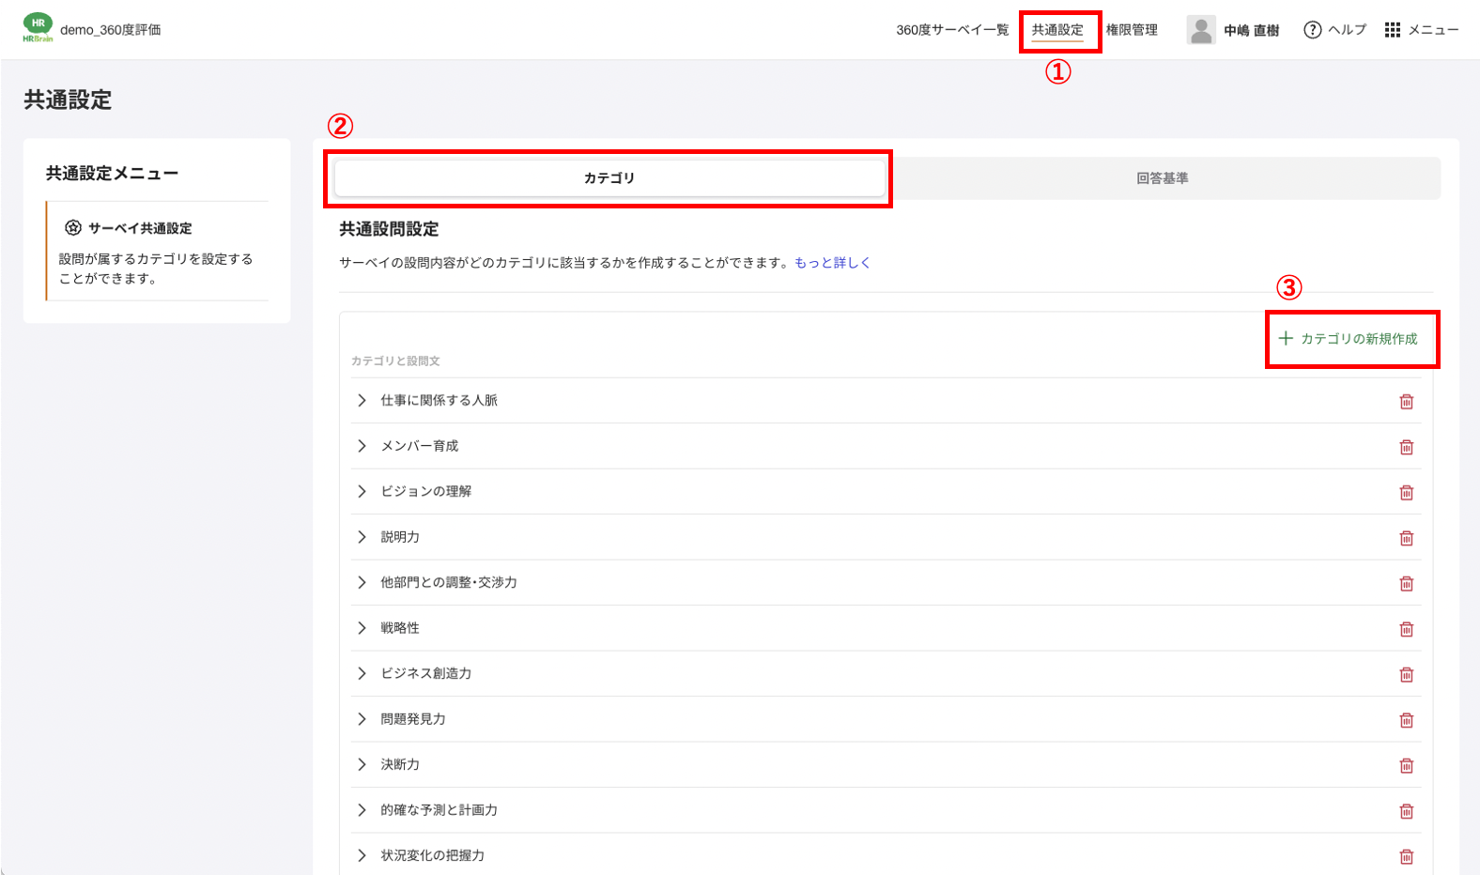Click the メニュー label
1480x875 pixels.
(1433, 30)
